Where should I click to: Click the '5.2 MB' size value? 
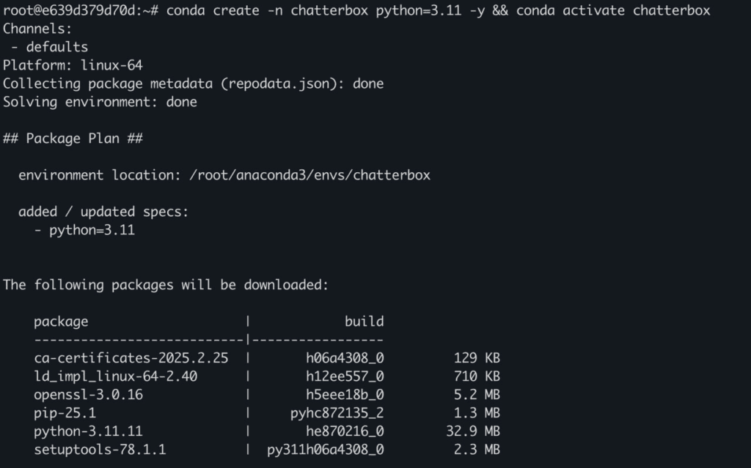477,395
